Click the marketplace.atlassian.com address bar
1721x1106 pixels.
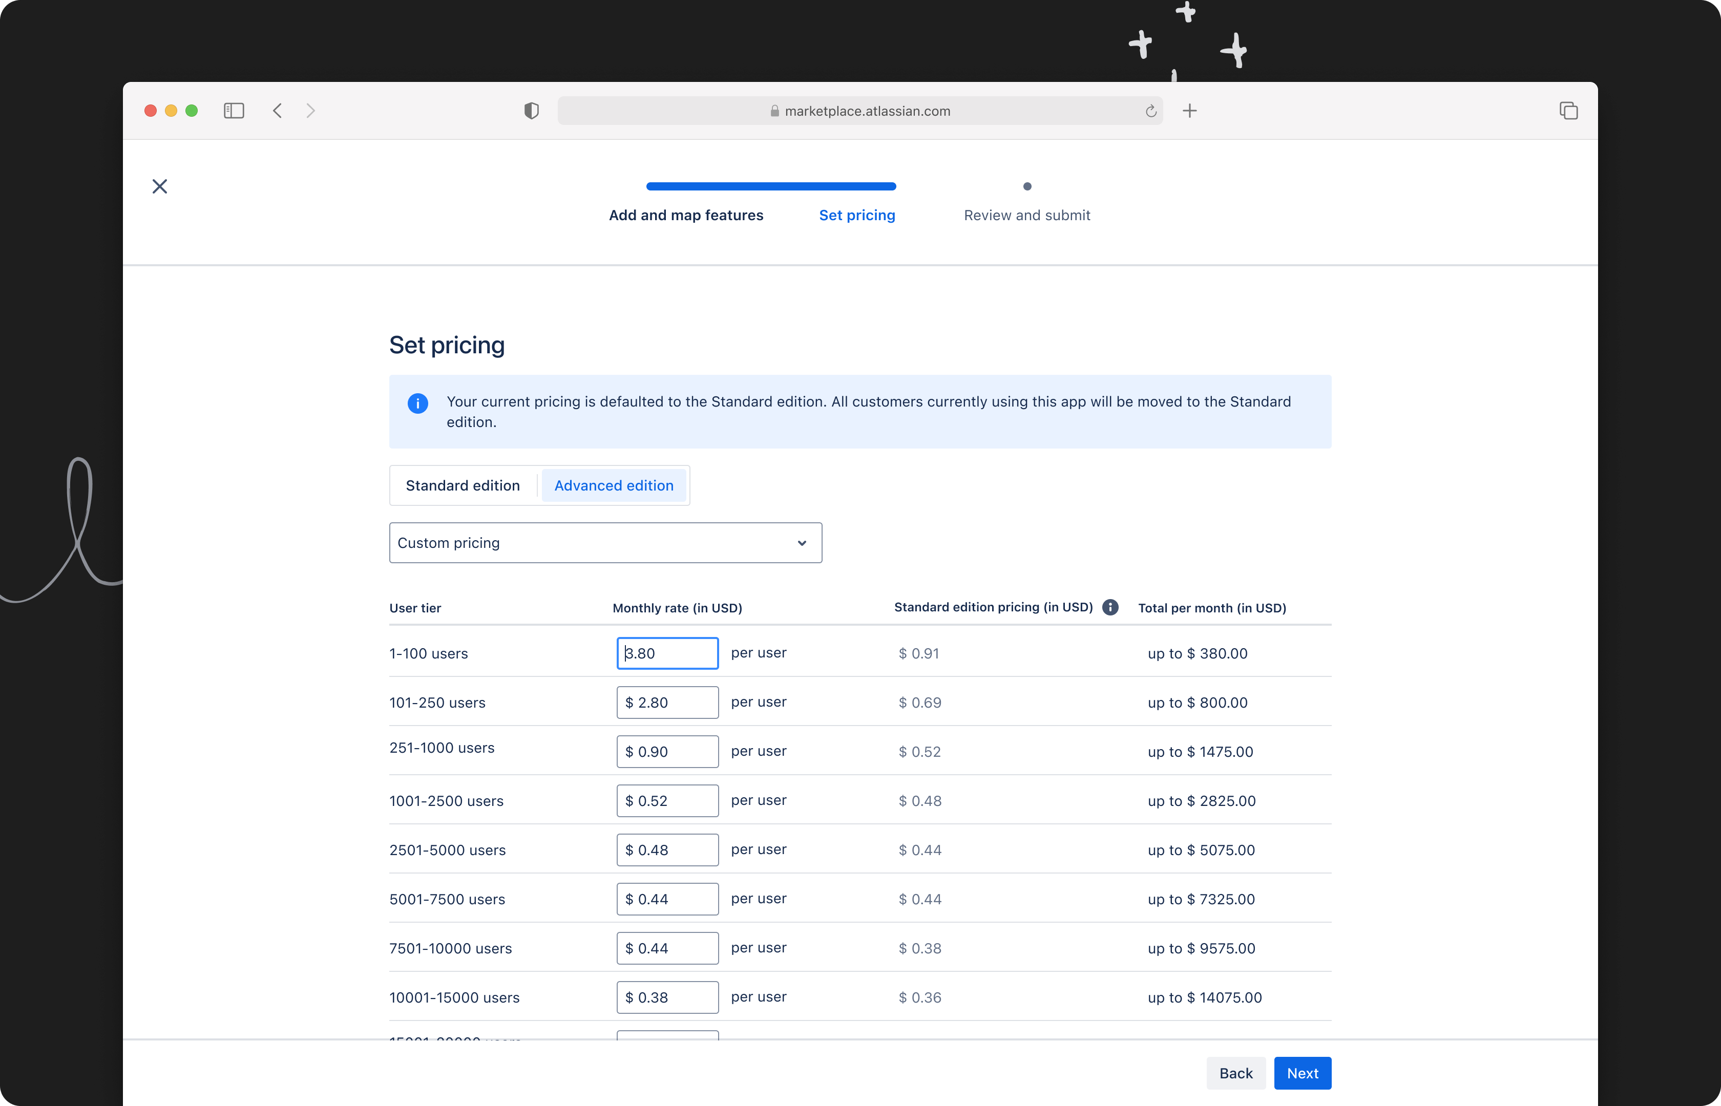click(860, 111)
